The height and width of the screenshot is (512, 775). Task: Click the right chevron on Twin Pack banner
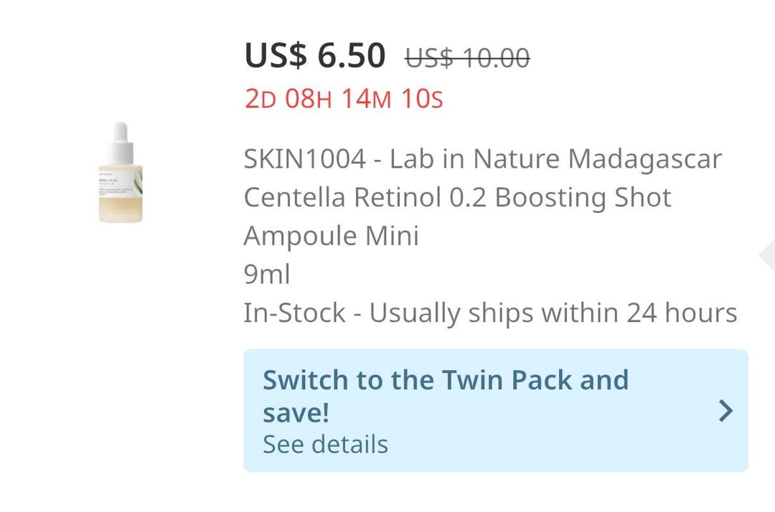click(725, 410)
